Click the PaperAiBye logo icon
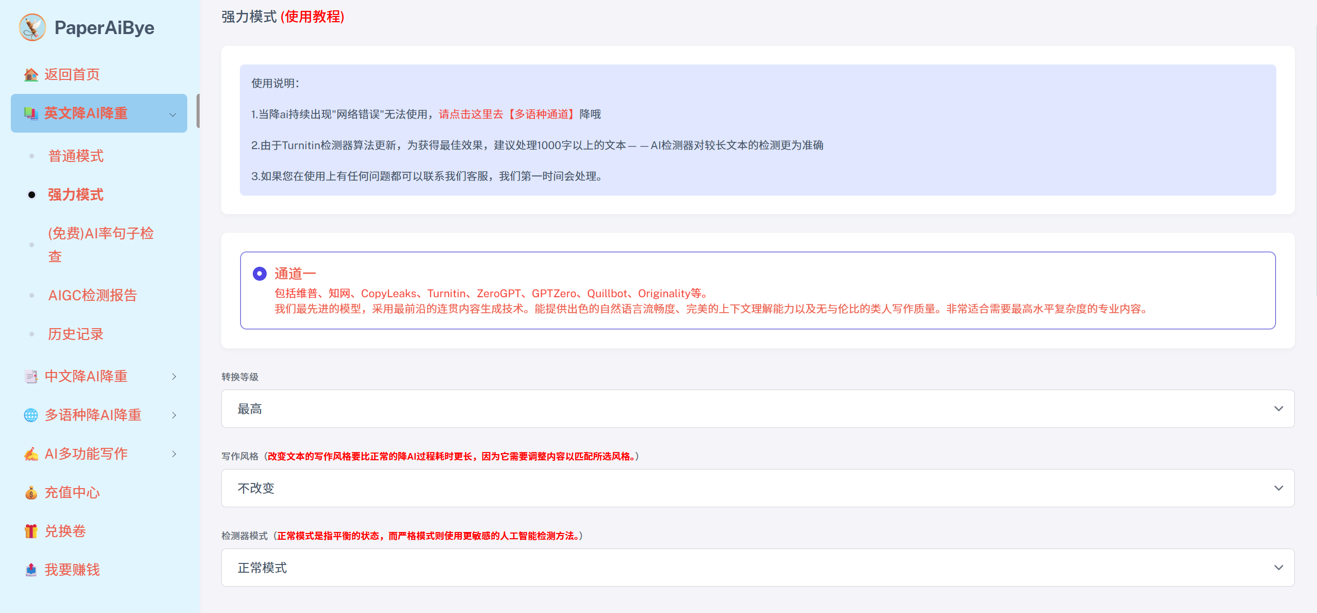This screenshot has width=1317, height=613. tap(32, 27)
